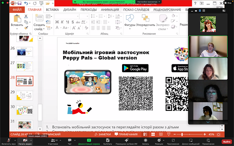Start camera with the Начать видео button

[25, 142]
